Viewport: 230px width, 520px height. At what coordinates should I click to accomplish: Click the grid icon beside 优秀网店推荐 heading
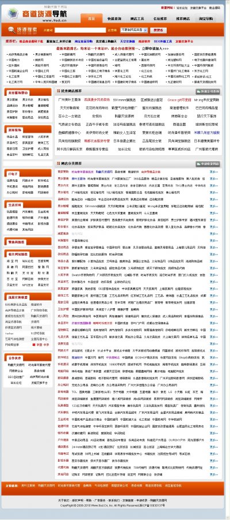click(x=58, y=91)
